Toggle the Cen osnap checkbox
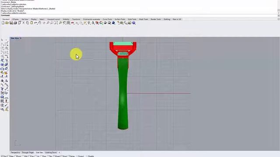This screenshot has width=280, height=157. click(29, 156)
